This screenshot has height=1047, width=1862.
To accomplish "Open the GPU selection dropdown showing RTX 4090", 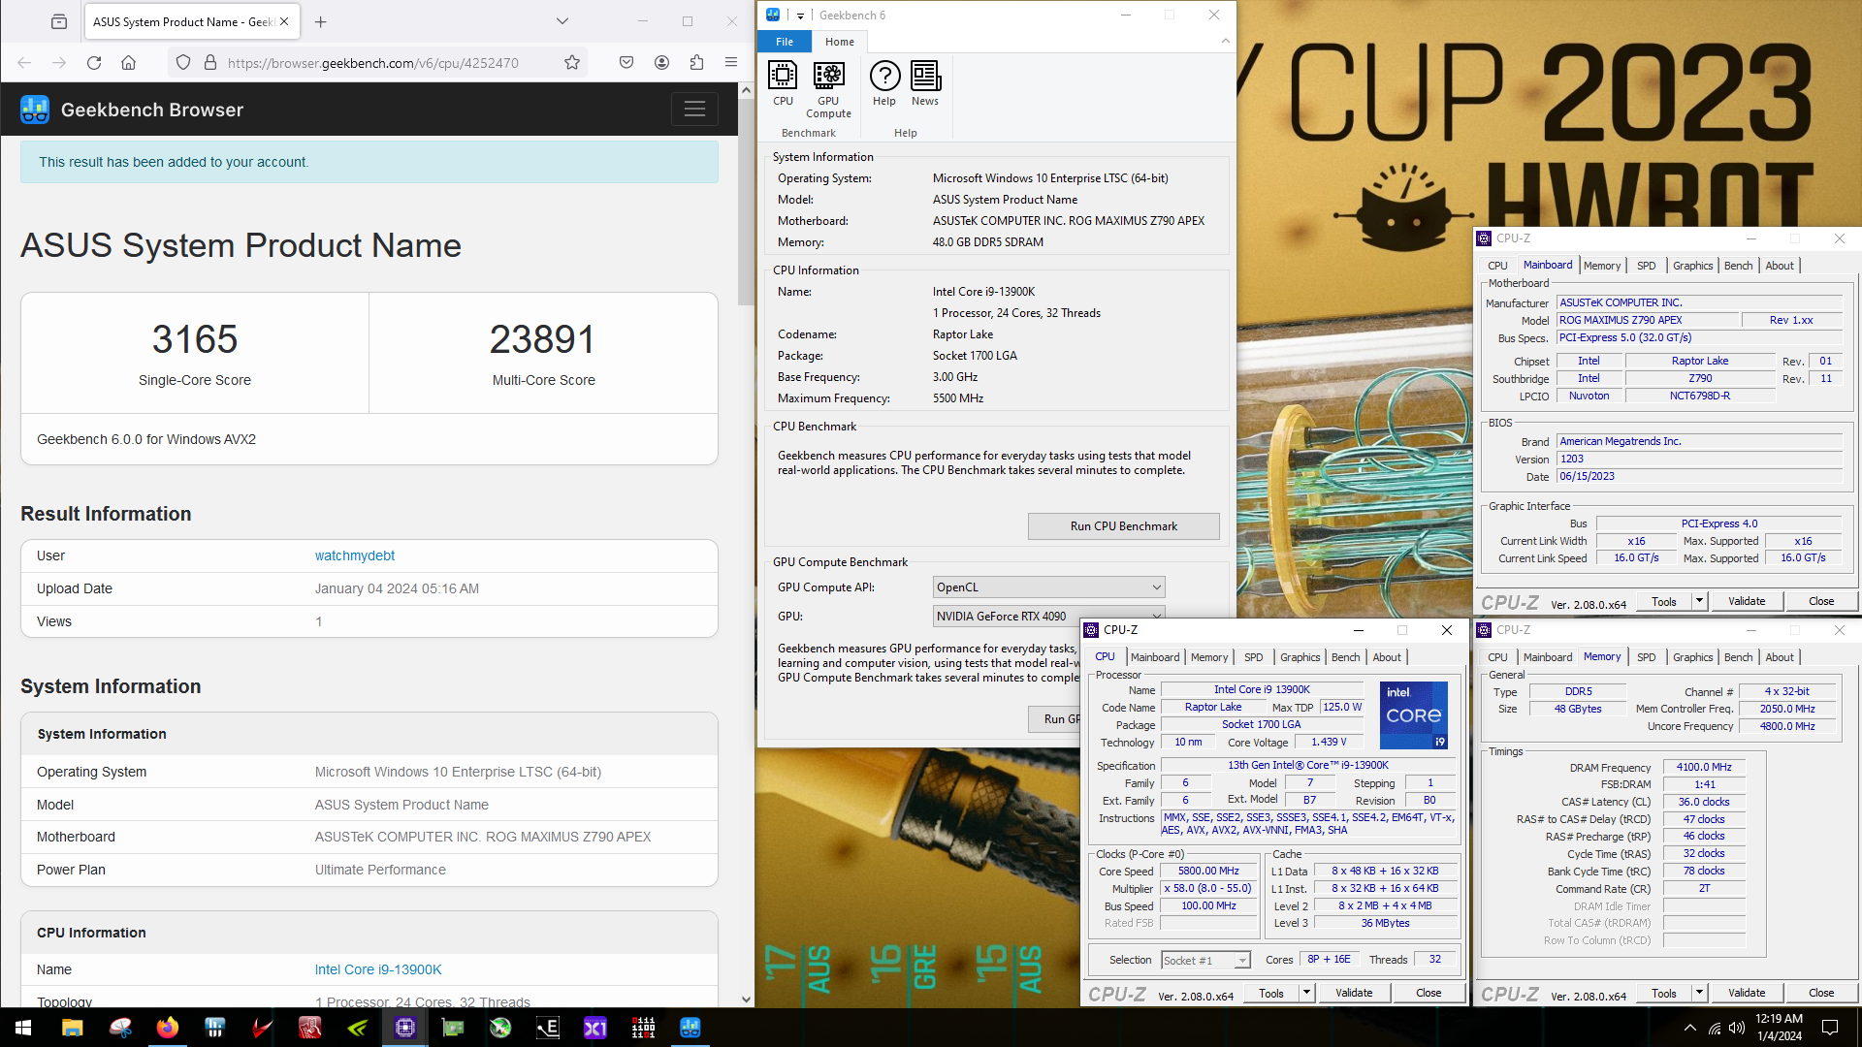I will click(x=1048, y=616).
